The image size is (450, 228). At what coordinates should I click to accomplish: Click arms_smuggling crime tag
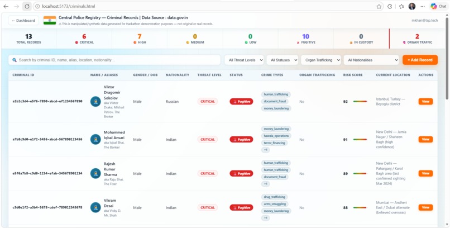click(274, 204)
